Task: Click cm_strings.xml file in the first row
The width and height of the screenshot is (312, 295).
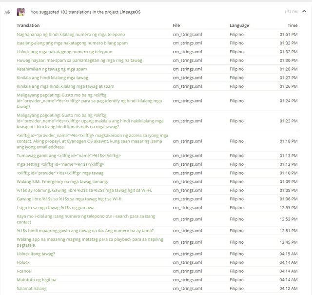Action: [x=187, y=35]
